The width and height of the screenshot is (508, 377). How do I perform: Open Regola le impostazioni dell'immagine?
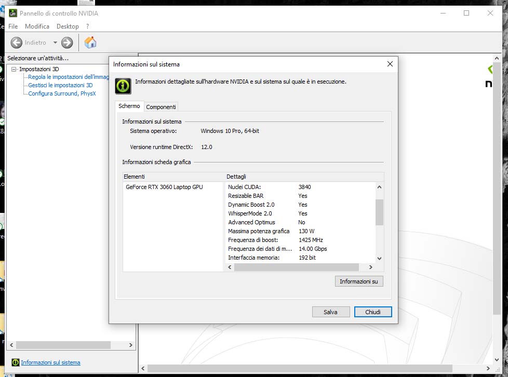(x=68, y=77)
